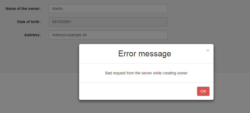The width and height of the screenshot is (250, 113).
Task: Click the "Date of birth:" label
Action: tap(29, 22)
